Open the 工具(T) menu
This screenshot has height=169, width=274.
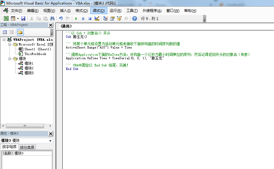tap(132, 11)
